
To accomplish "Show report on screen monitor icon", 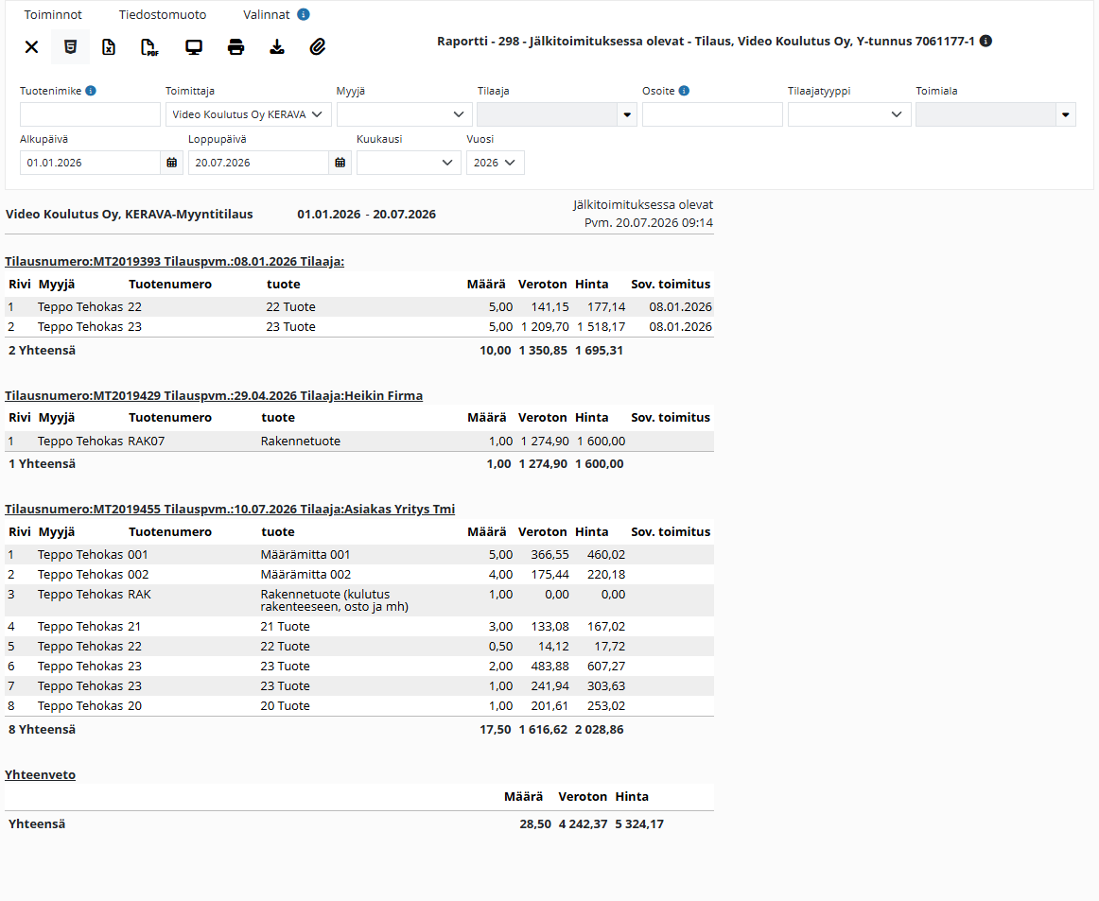I will [x=194, y=47].
